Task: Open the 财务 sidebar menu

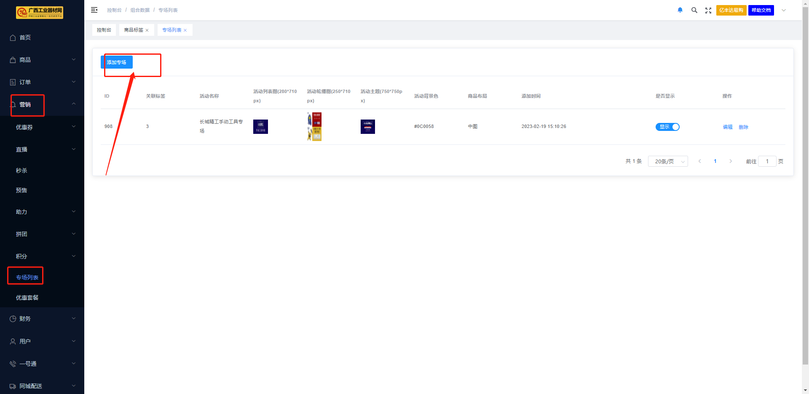Action: (x=25, y=319)
